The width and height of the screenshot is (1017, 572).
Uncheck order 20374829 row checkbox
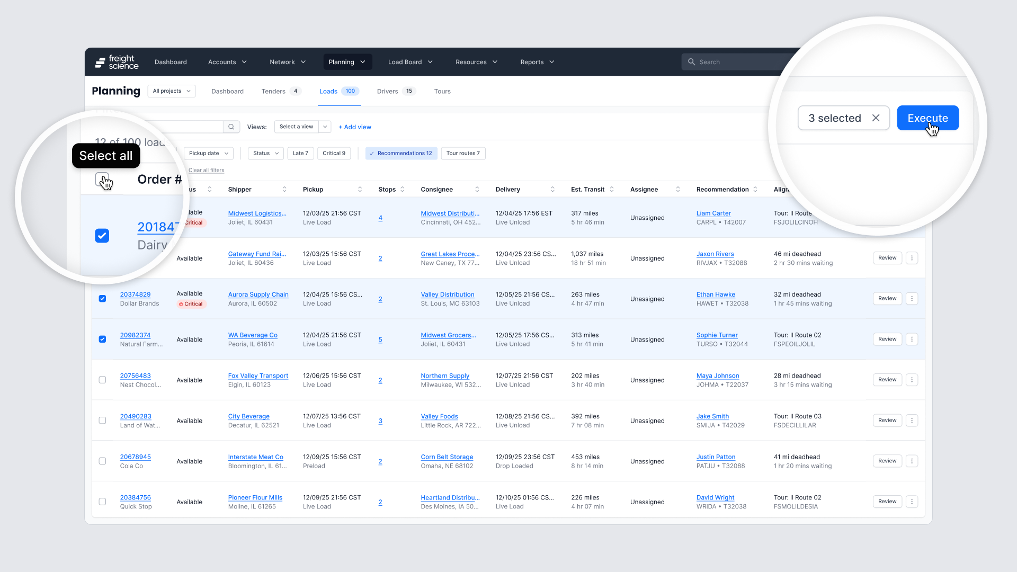pos(102,299)
